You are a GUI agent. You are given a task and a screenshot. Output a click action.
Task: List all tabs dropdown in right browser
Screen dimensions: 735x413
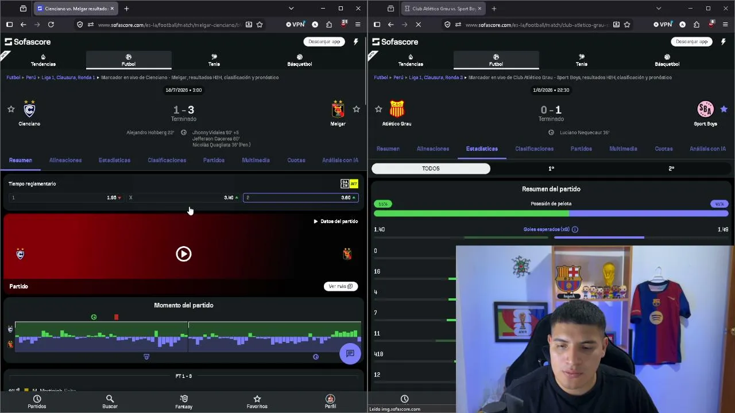[659, 9]
